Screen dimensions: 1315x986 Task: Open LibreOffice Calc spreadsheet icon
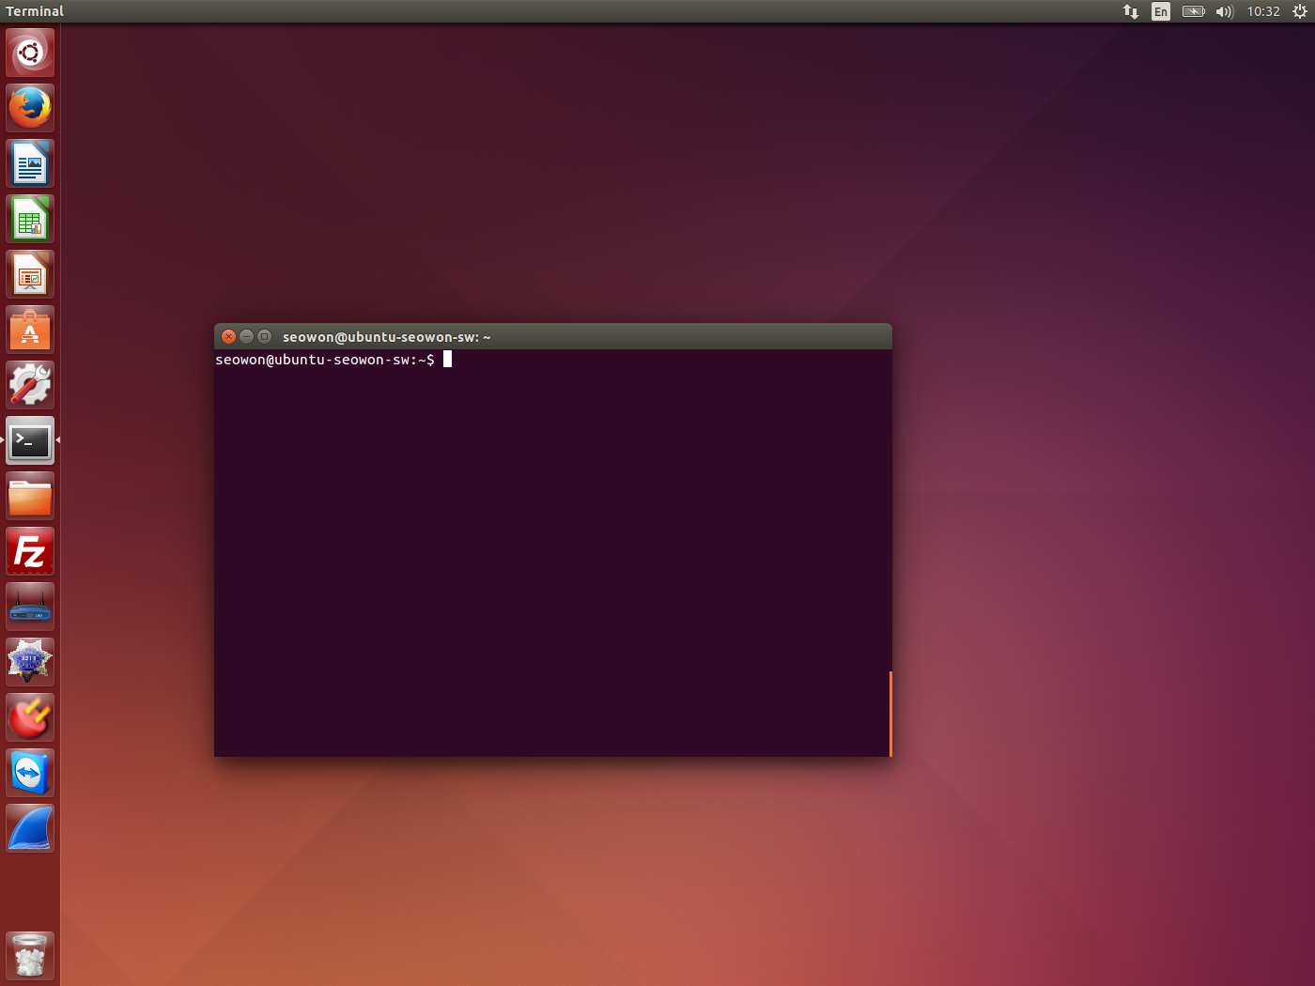point(30,219)
